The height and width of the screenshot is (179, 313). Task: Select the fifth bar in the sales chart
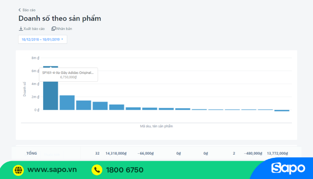(x=116, y=107)
